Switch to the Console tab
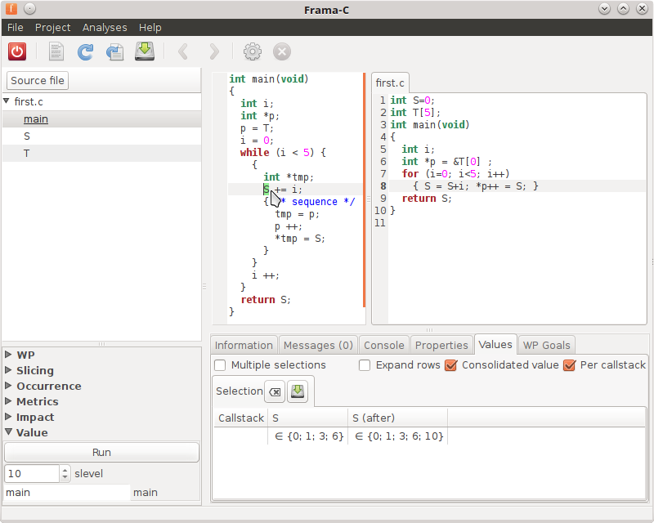Screen dimensions: 654x523 (384, 346)
